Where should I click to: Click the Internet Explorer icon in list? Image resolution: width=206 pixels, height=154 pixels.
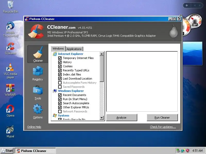[x=55, y=54]
